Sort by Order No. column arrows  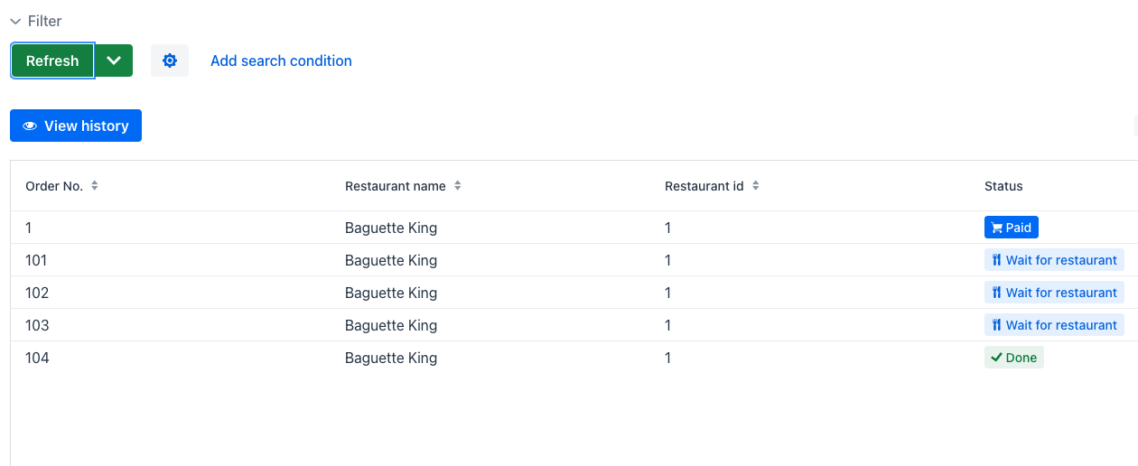point(95,186)
